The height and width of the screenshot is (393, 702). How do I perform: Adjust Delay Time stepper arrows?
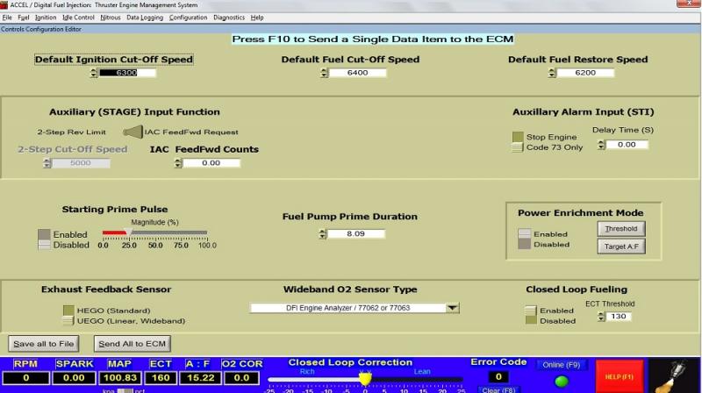click(x=601, y=145)
